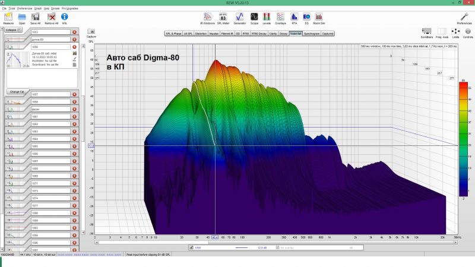Click edit pencil icon in measurement 1056 panel
This screenshot has height=267, width=475.
(x=75, y=59)
